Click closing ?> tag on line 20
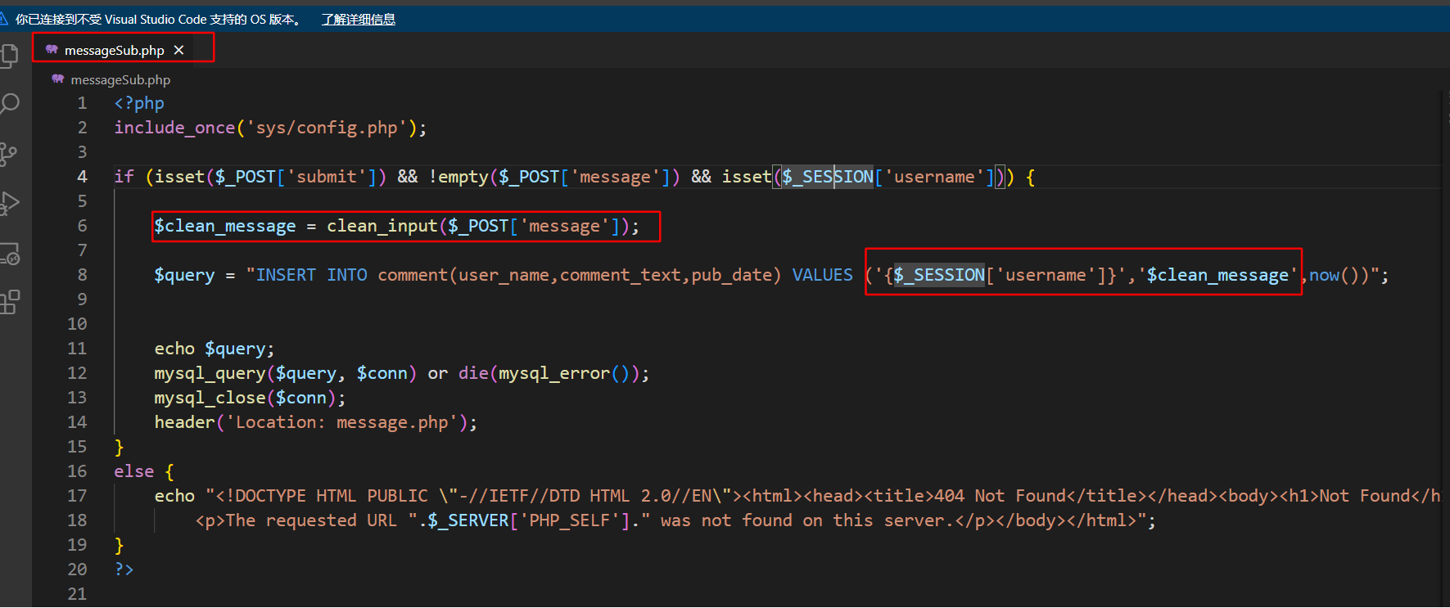This screenshot has height=608, width=1450. point(124,570)
